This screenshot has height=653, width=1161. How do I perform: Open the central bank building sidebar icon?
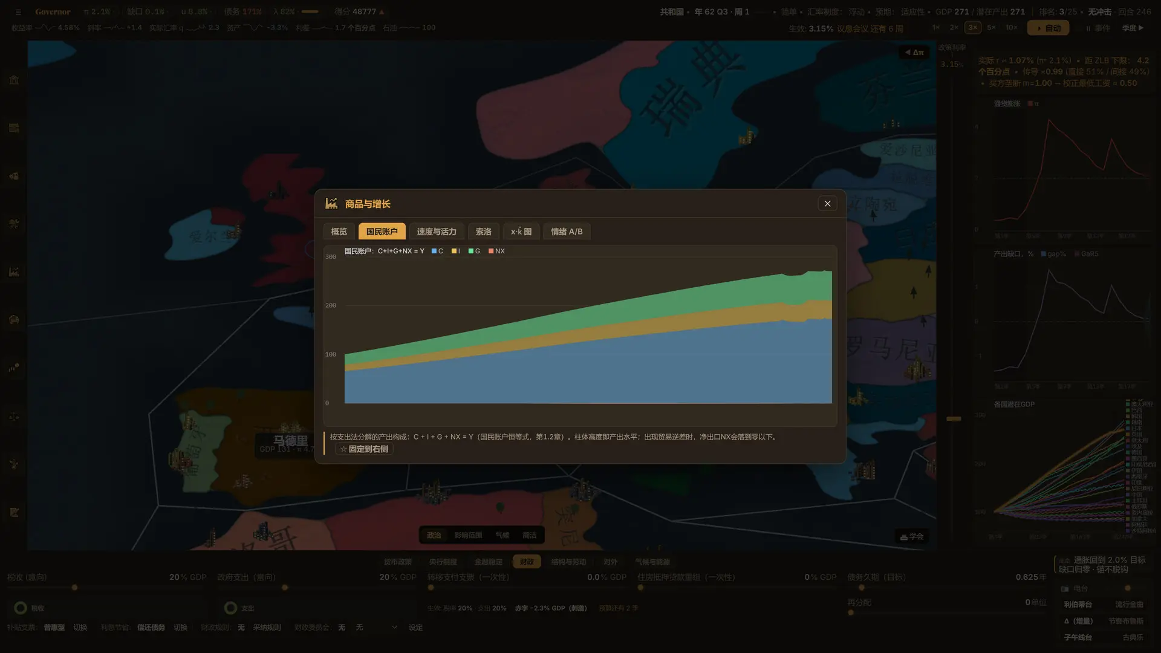(x=14, y=80)
